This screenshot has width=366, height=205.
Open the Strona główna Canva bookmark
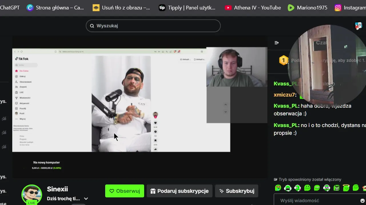[x=55, y=8]
